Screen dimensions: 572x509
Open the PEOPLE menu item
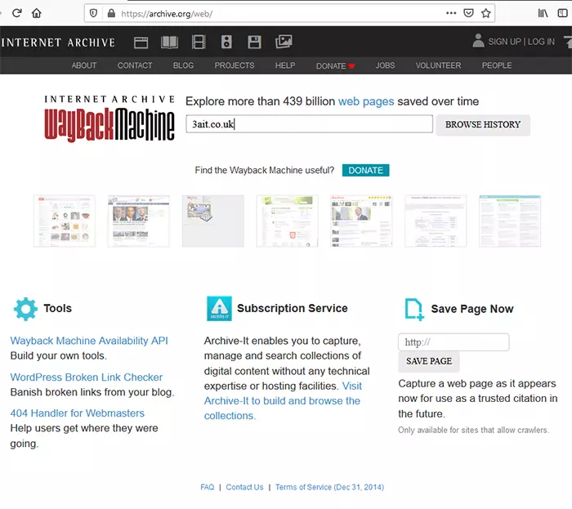tap(497, 65)
